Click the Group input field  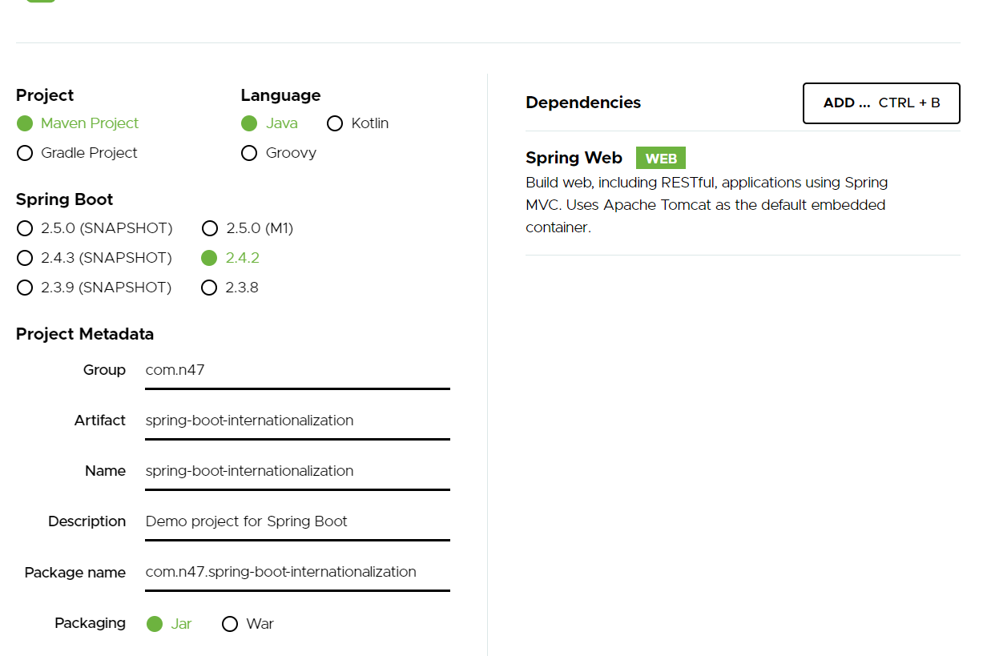tap(296, 370)
